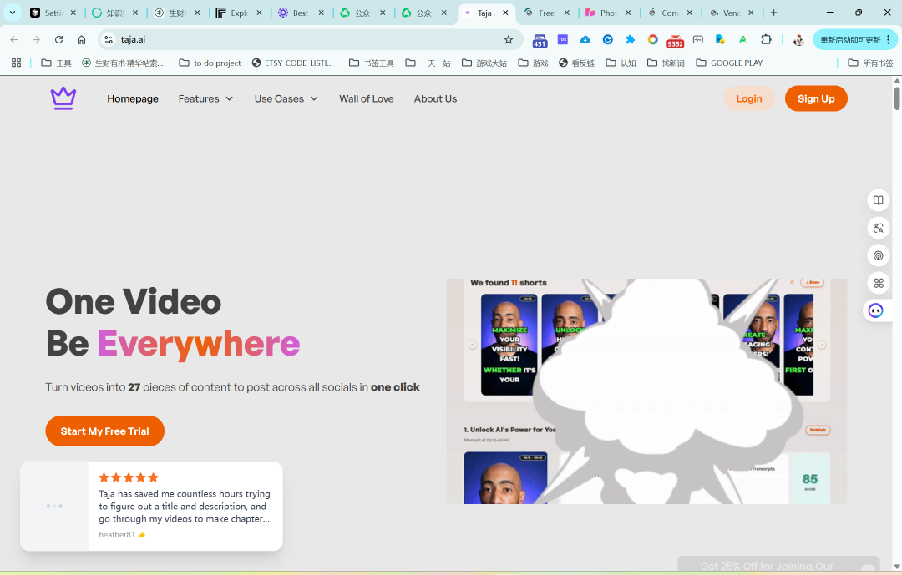Switch to the Conv browser tab

(x=670, y=13)
